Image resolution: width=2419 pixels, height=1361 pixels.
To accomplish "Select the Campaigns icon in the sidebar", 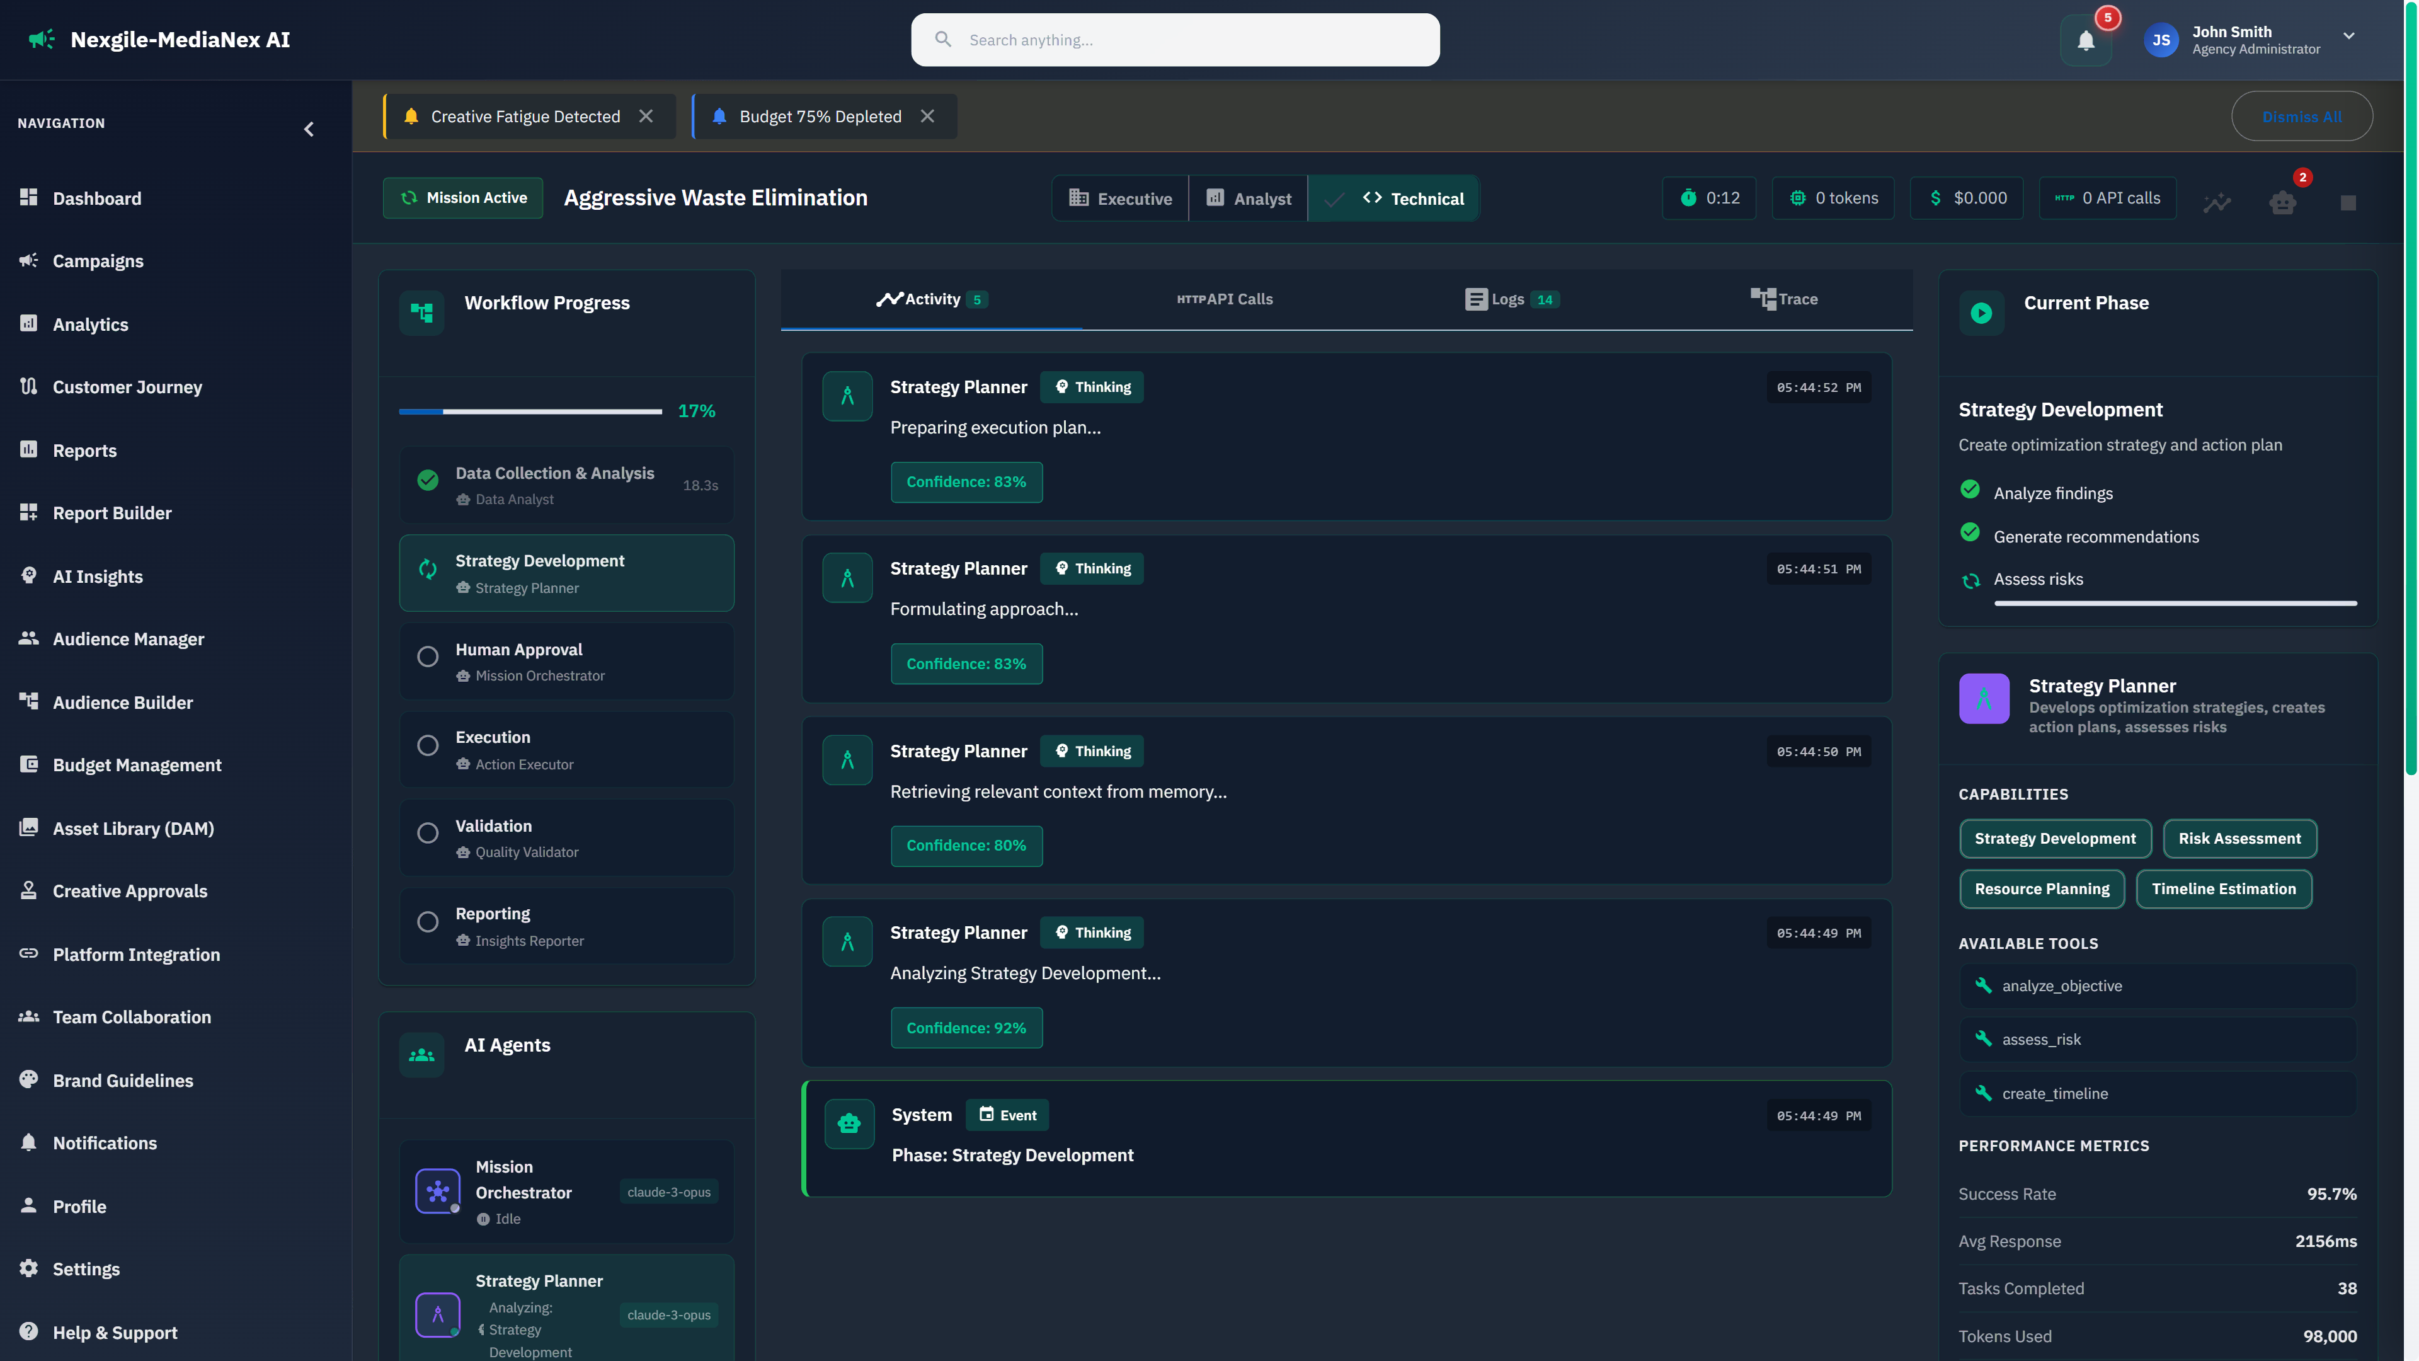I will [28, 261].
